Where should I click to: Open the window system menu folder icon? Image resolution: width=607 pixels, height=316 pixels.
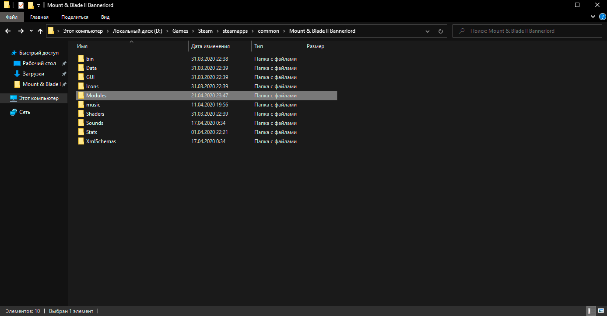coord(7,5)
